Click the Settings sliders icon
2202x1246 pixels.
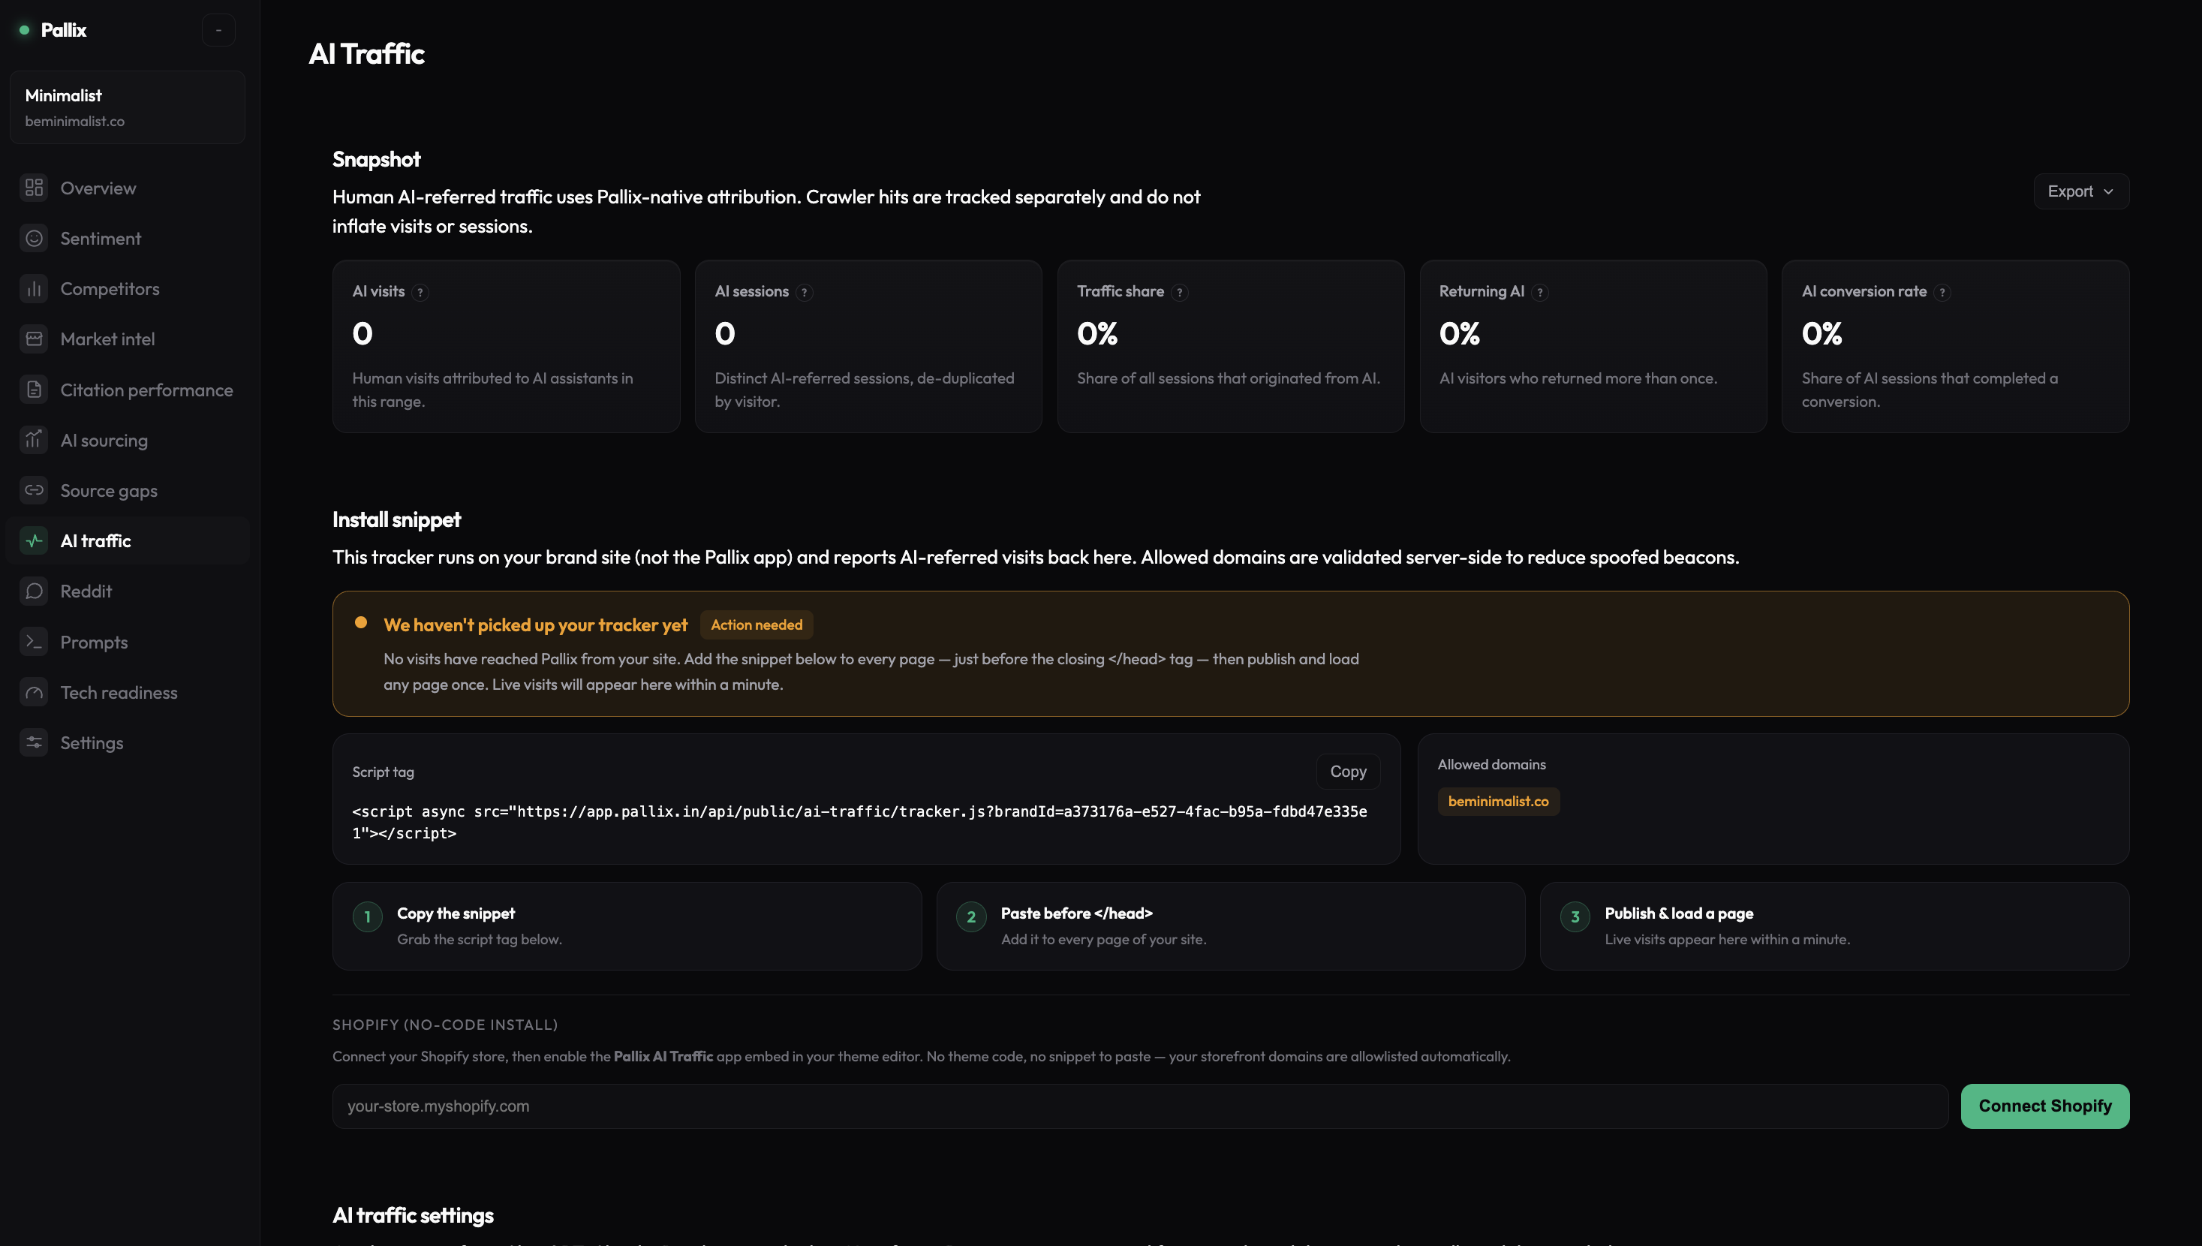35,743
